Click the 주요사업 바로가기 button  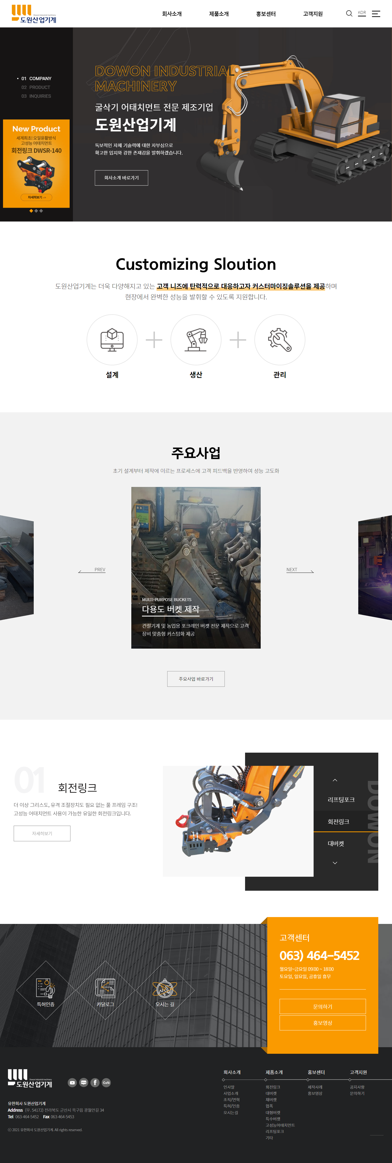point(196,679)
